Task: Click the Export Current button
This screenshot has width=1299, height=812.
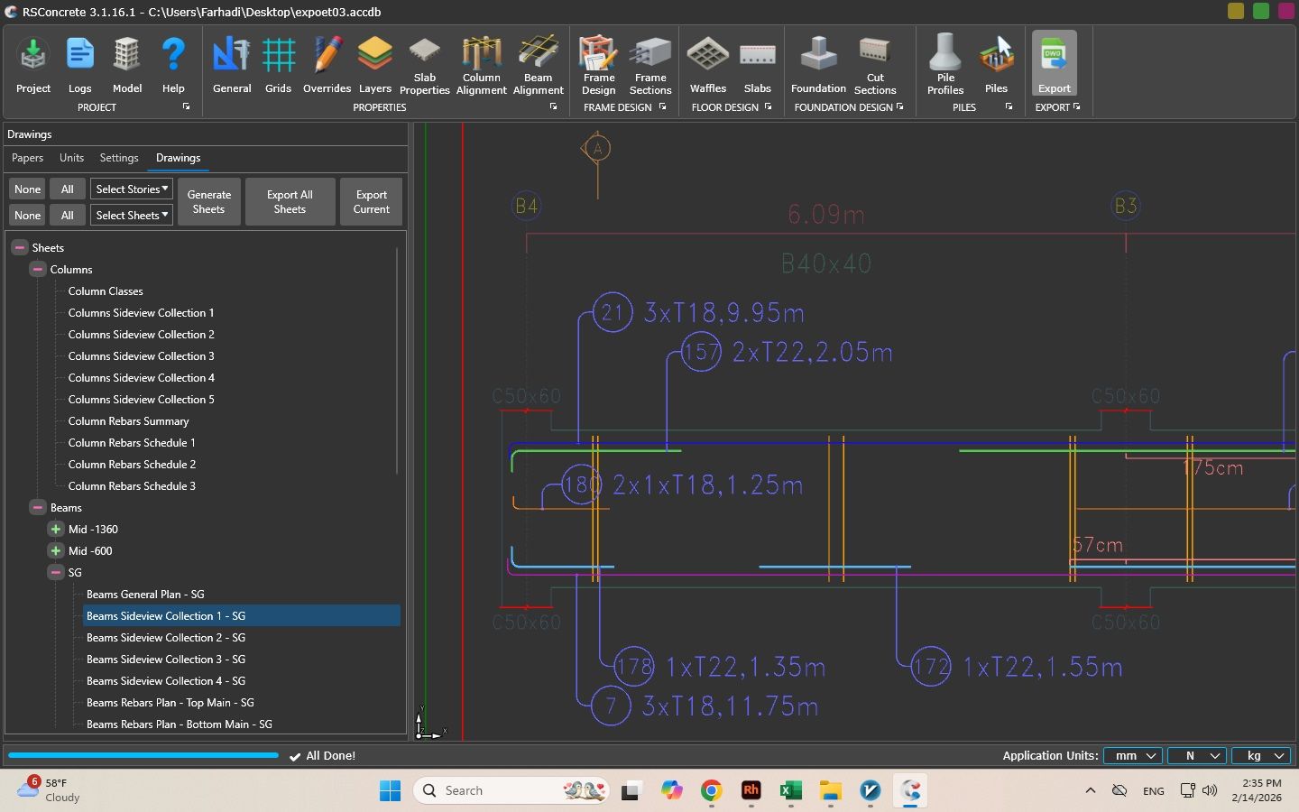Action: (x=372, y=202)
